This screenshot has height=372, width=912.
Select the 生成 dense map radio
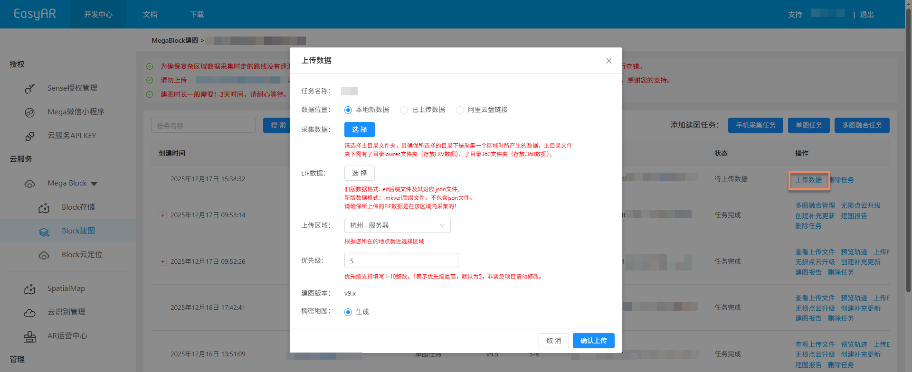[348, 312]
